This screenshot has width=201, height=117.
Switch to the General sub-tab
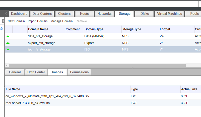point(15,72)
